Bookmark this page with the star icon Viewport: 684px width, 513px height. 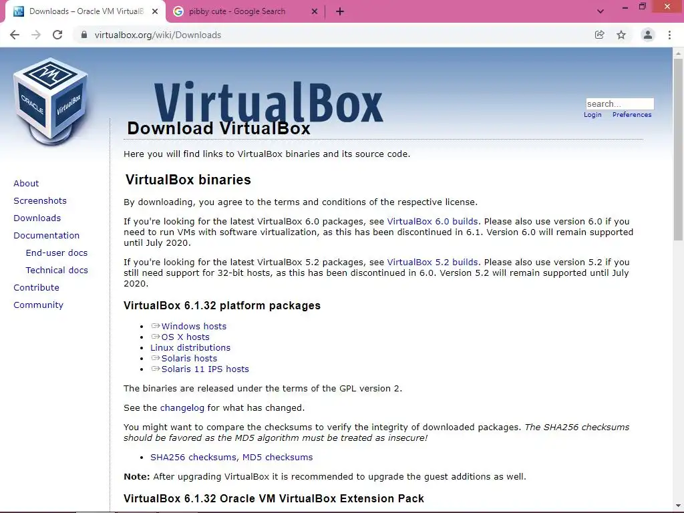[x=621, y=35]
